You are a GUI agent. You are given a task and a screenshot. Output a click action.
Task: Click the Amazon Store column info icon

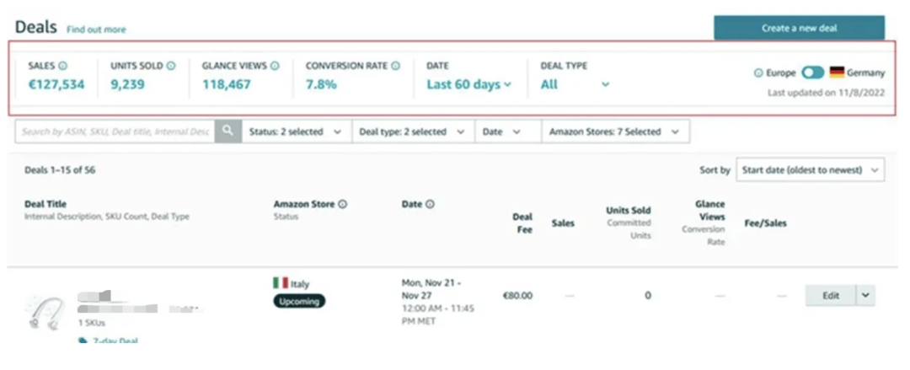coord(343,204)
